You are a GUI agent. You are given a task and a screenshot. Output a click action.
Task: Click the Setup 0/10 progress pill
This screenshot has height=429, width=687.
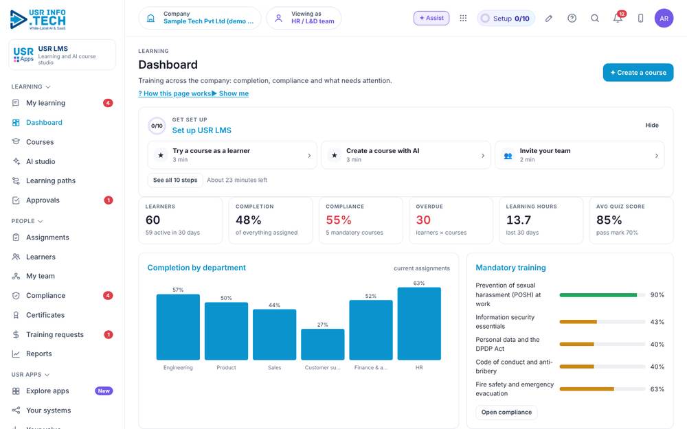[x=506, y=19]
